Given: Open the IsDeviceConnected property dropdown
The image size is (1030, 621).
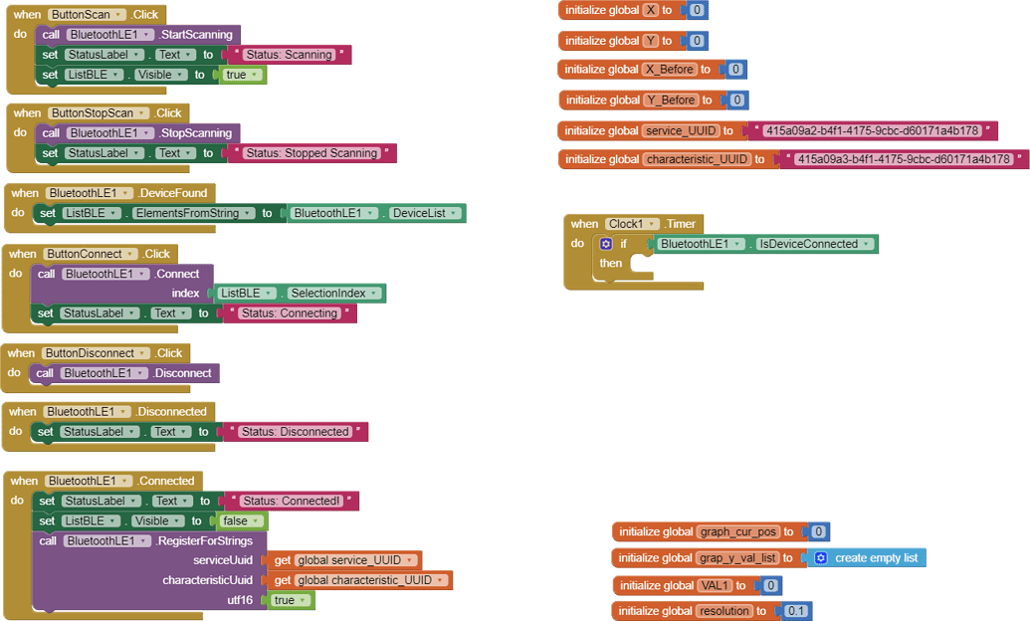Looking at the screenshot, I should point(867,244).
